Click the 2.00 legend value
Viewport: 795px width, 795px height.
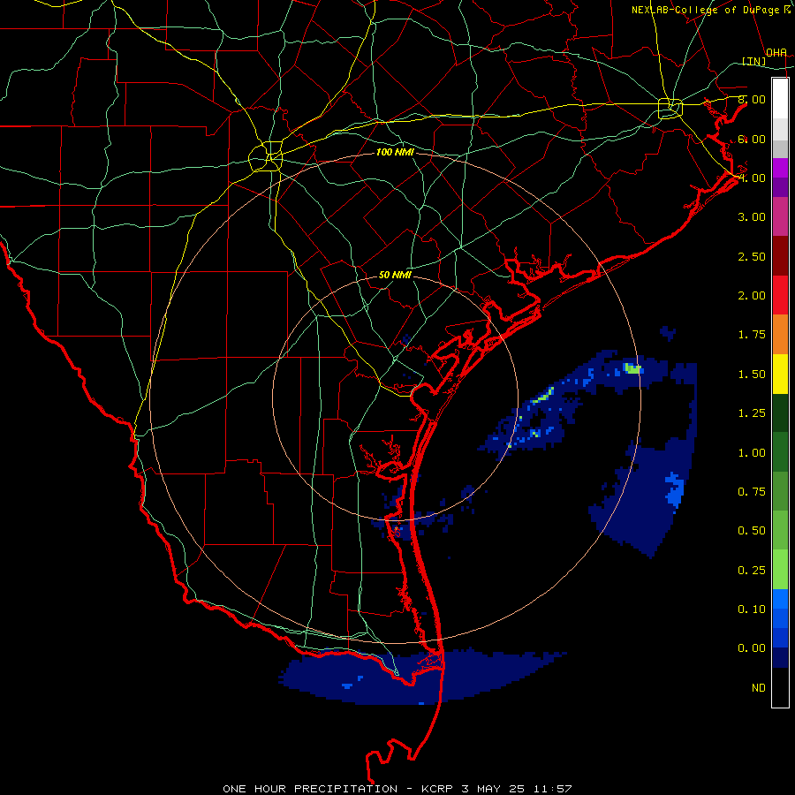coord(752,296)
